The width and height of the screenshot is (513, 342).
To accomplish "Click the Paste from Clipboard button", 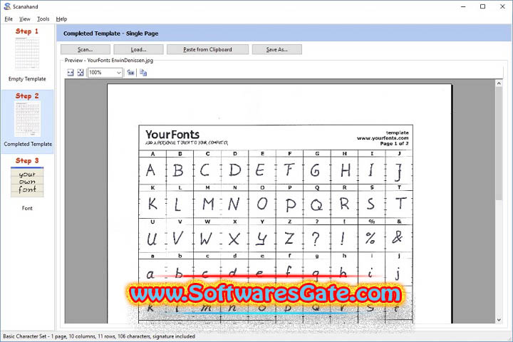I will tap(207, 49).
